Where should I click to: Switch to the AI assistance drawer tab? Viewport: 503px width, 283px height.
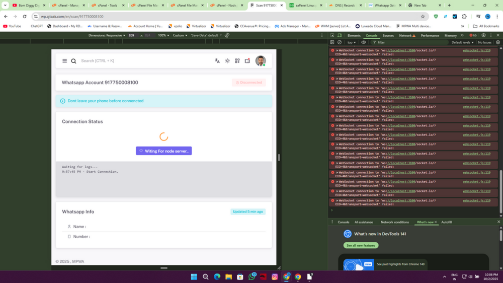click(x=364, y=222)
